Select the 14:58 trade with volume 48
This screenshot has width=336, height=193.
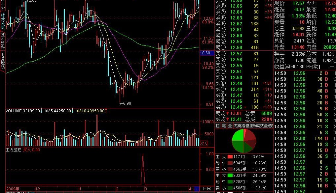coord(305,91)
